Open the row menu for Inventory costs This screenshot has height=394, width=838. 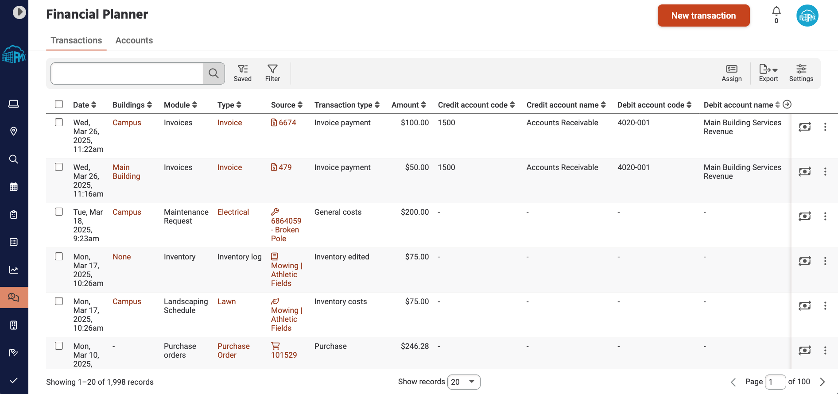[x=825, y=306]
